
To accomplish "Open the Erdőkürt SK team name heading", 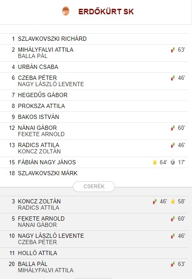I will pyautogui.click(x=106, y=12).
